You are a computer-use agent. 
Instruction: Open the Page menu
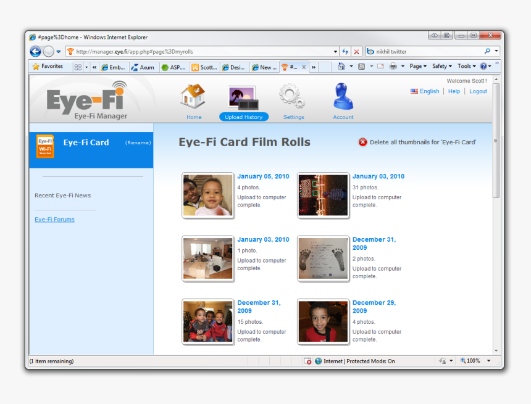[418, 67]
